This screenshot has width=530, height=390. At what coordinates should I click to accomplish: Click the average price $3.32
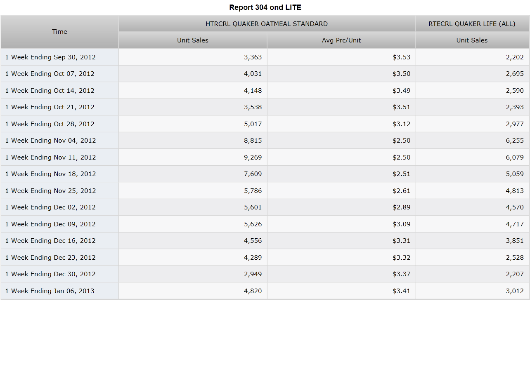pos(402,258)
